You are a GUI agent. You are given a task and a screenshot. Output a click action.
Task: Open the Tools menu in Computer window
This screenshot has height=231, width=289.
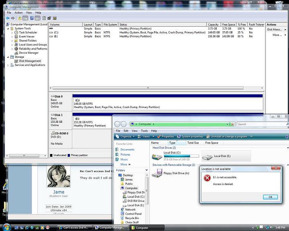pos(144,131)
